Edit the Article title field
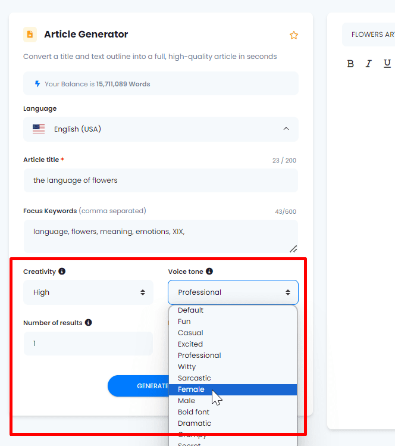Viewport: 395px width, 446px height. [x=161, y=180]
